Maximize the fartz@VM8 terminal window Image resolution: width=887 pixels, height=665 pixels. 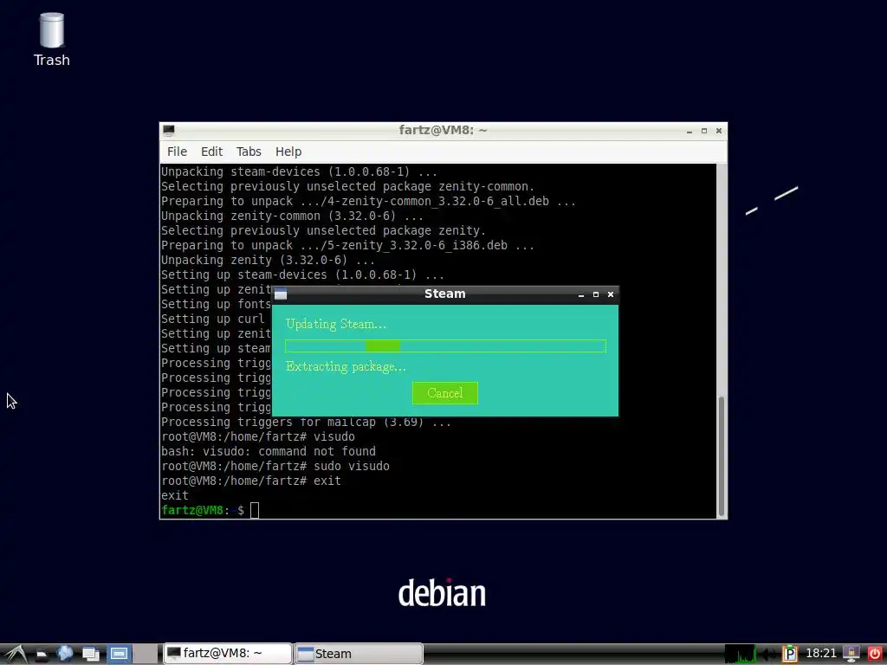click(704, 131)
